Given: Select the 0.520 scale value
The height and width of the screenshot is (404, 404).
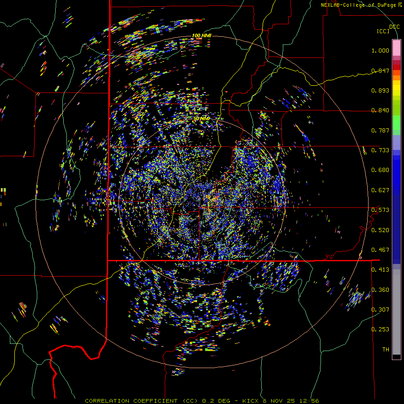Looking at the screenshot, I should tap(380, 230).
